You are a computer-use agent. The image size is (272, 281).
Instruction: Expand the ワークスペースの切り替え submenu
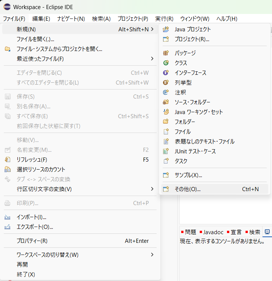pyautogui.click(x=152, y=255)
